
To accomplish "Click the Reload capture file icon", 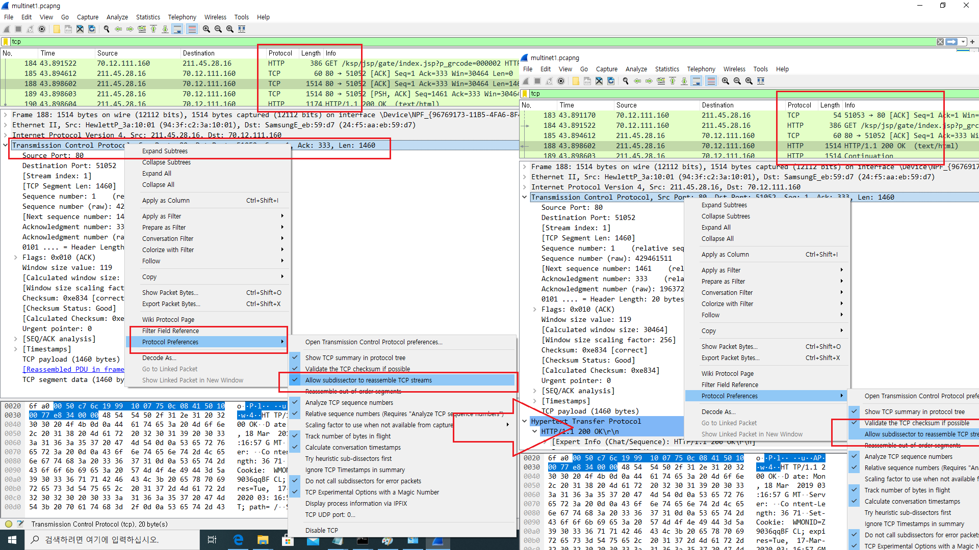I will [92, 29].
